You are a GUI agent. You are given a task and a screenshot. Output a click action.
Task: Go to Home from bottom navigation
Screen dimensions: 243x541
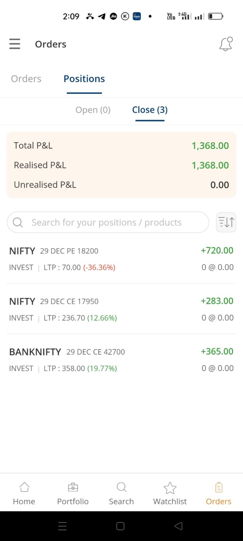(x=24, y=492)
